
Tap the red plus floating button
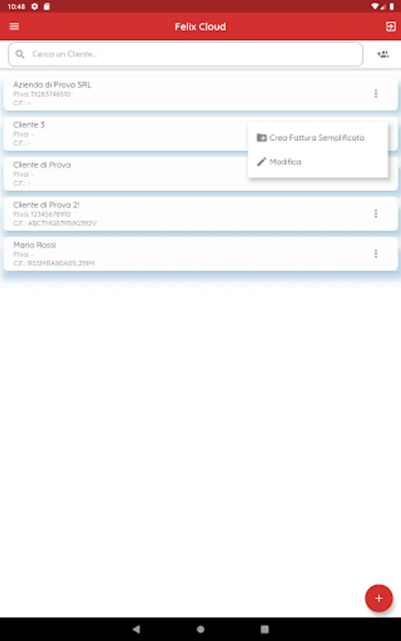(x=379, y=598)
